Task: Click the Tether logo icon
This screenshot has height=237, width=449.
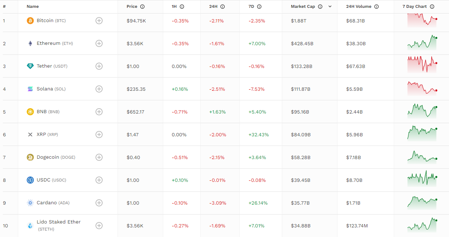Action: pyautogui.click(x=30, y=66)
